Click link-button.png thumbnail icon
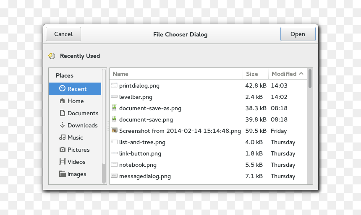The width and height of the screenshot is (361, 215). (114, 153)
